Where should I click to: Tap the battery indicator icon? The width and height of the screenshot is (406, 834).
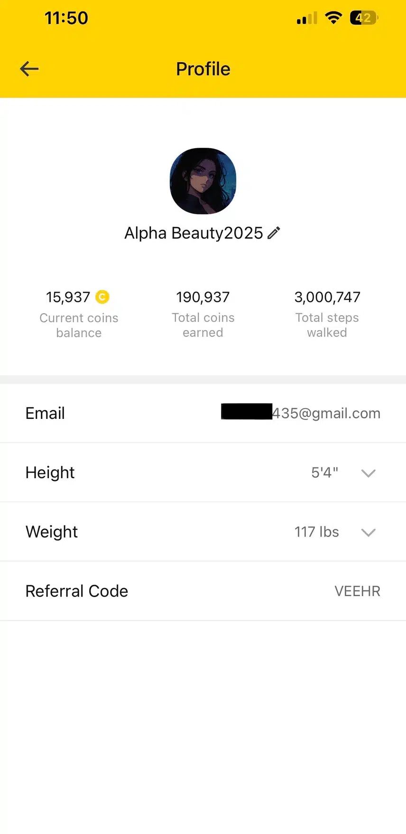click(x=364, y=18)
